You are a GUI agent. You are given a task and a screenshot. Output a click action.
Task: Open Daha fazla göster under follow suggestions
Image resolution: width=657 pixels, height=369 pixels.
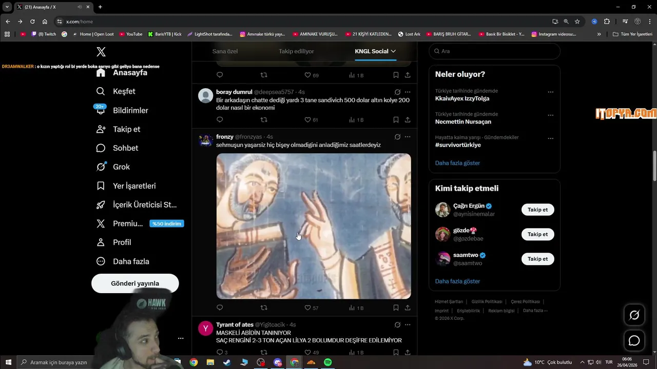coord(457,281)
